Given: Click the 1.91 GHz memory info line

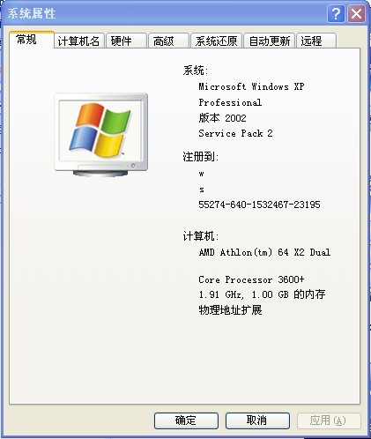Looking at the screenshot, I should click(262, 294).
